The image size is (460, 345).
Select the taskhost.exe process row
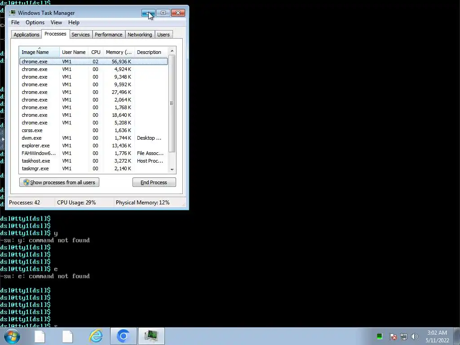(x=93, y=161)
